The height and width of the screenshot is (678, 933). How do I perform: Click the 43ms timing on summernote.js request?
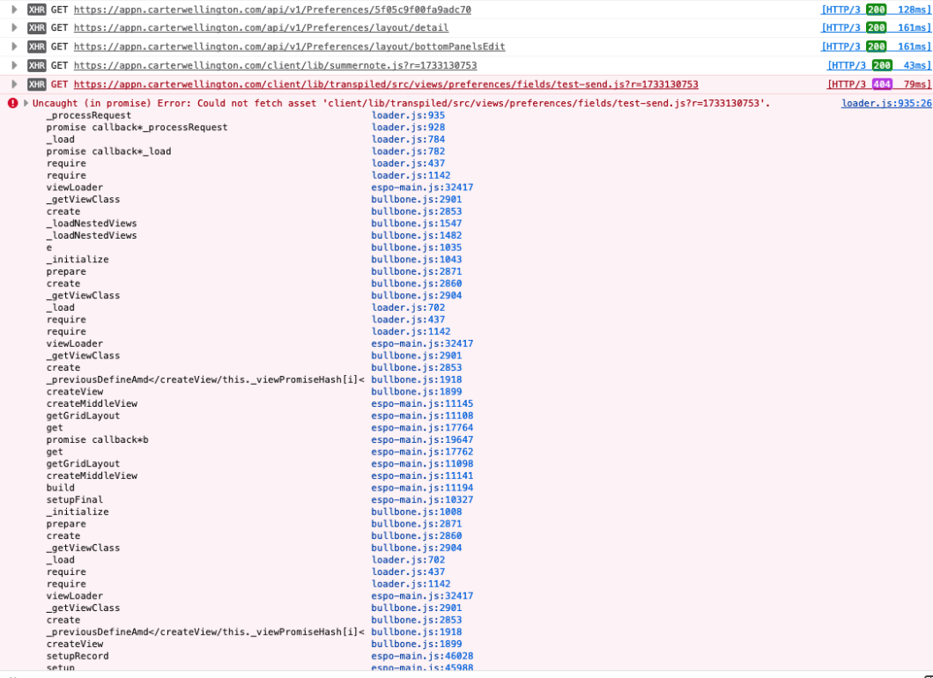click(x=914, y=65)
